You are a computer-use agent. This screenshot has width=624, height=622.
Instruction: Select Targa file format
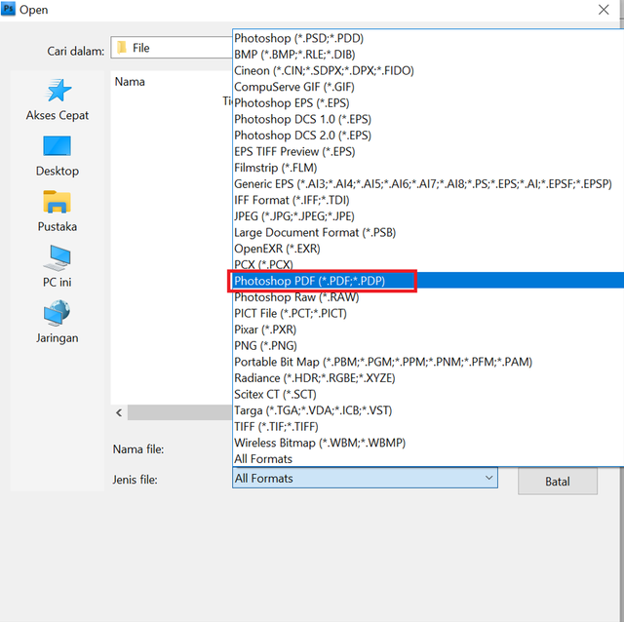click(428, 410)
